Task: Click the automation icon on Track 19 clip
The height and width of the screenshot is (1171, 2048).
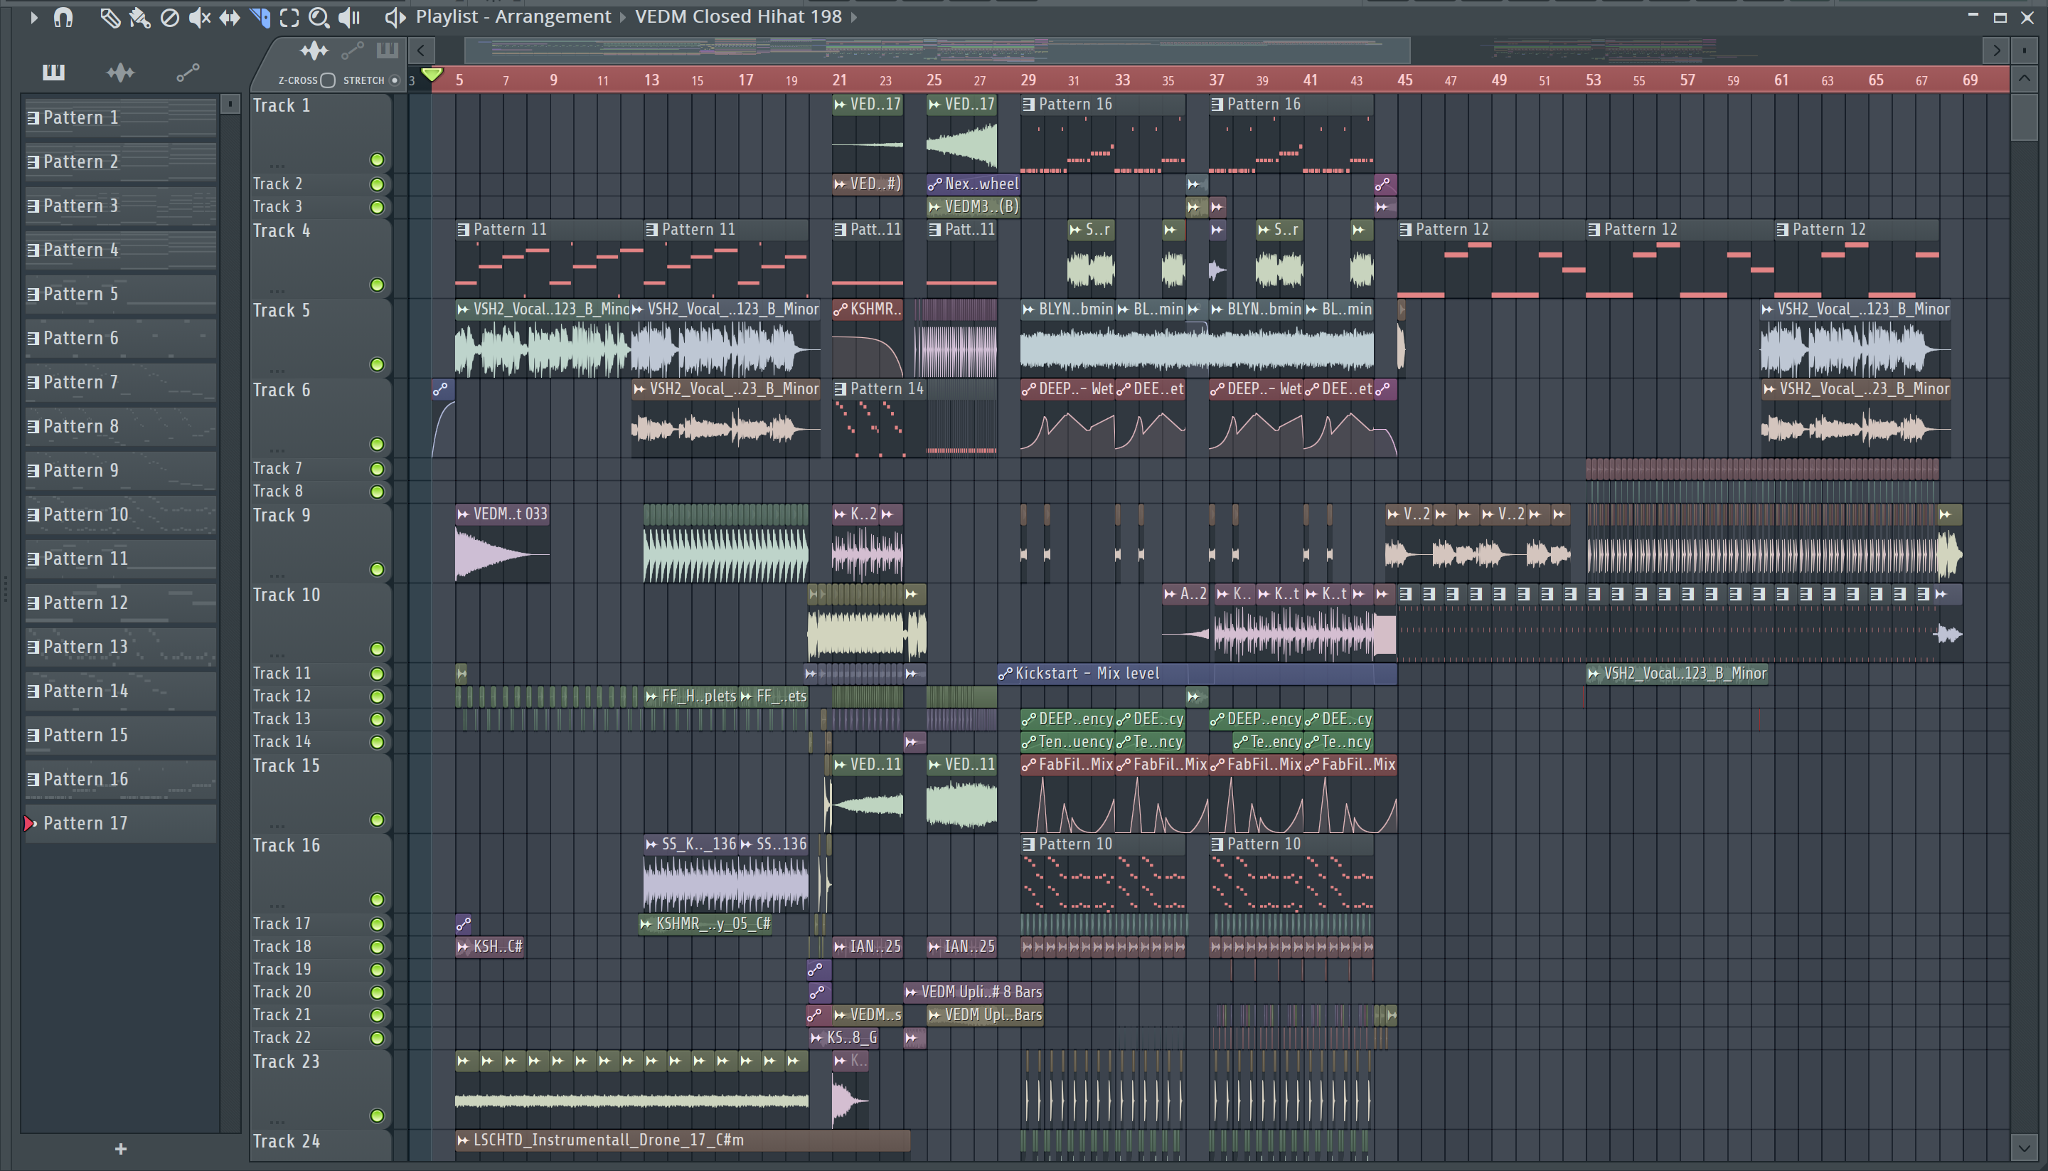Action: (x=815, y=970)
